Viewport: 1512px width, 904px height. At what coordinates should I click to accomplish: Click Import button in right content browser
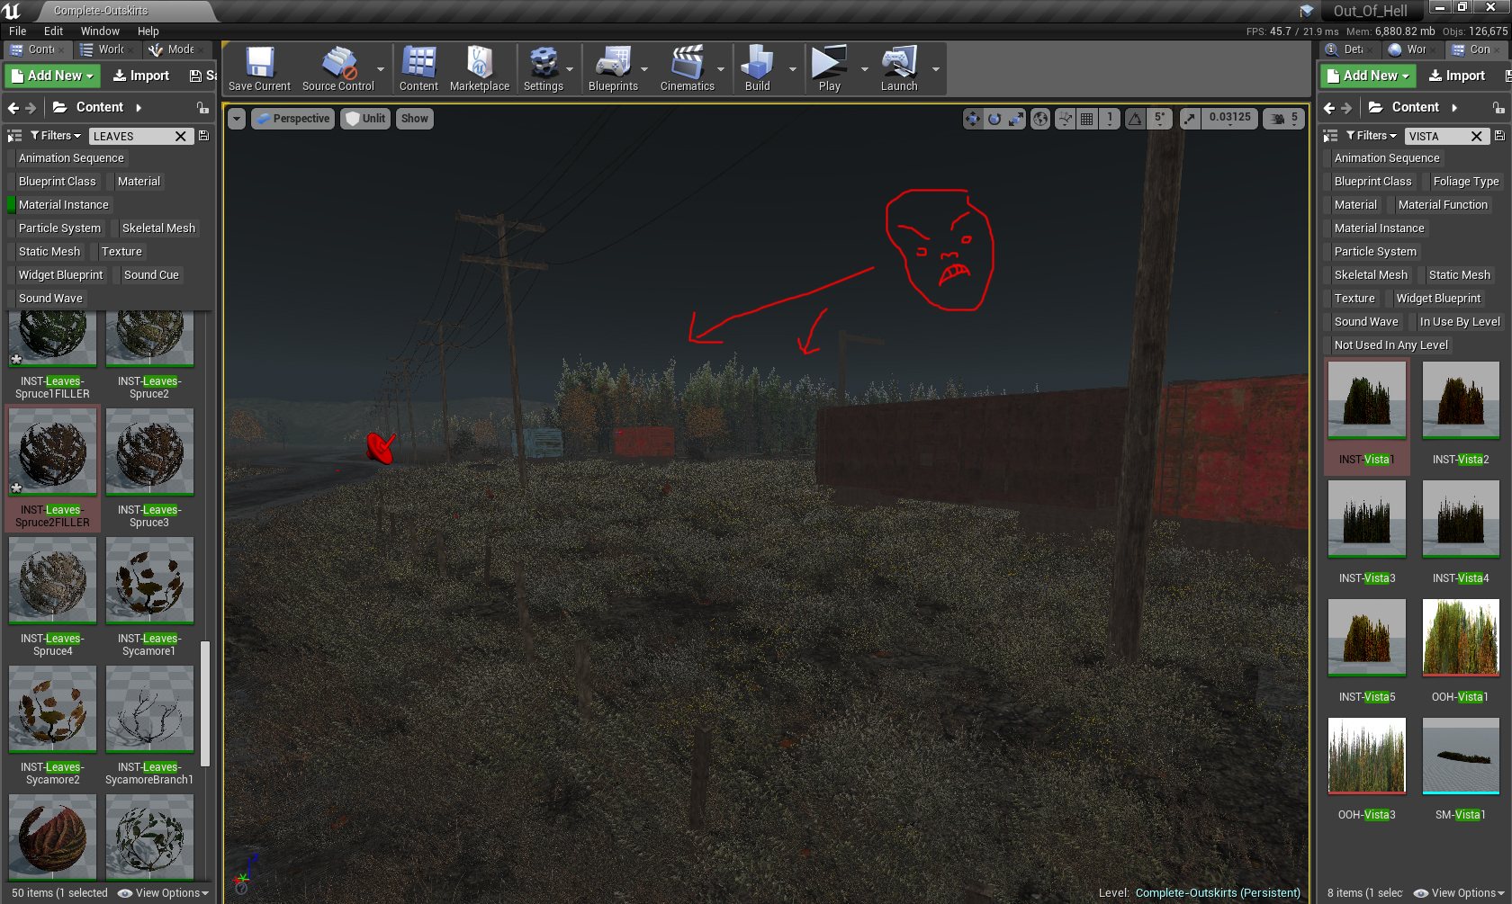coord(1456,76)
